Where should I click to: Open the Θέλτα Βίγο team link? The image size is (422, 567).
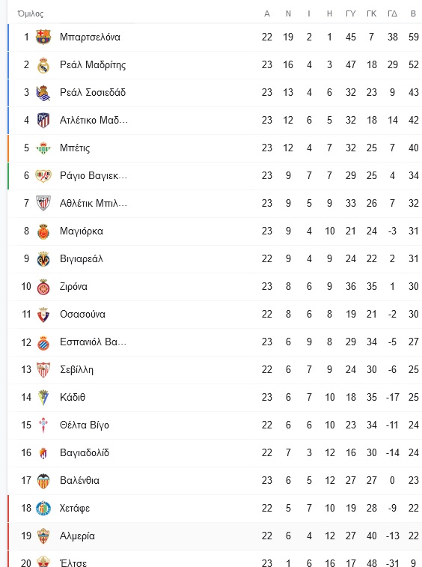pos(85,425)
